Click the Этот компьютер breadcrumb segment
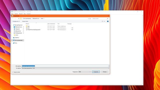Viewport: 160px width, 90px height. (x=27, y=18)
